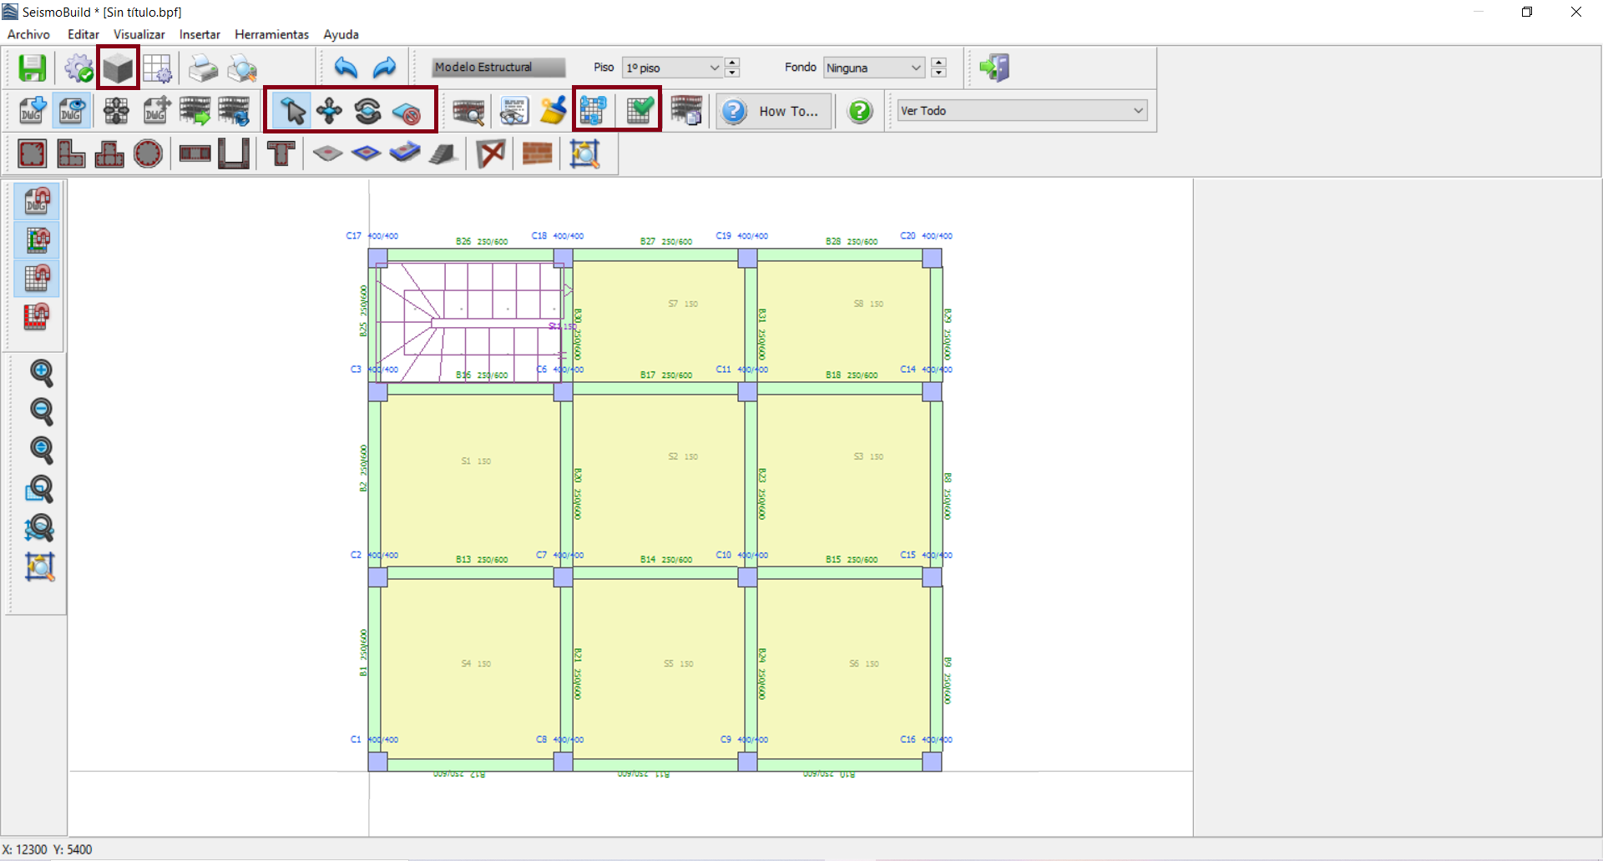
Task: Expand the Fondo Ninguna dropdown
Action: pyautogui.click(x=873, y=68)
